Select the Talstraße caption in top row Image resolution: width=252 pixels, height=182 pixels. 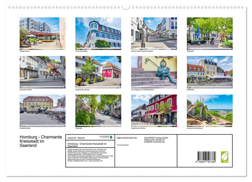pos(190,51)
